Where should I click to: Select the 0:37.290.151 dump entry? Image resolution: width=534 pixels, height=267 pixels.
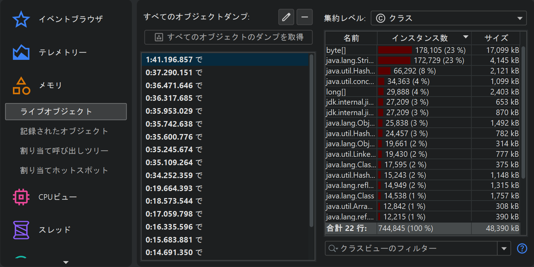169,73
